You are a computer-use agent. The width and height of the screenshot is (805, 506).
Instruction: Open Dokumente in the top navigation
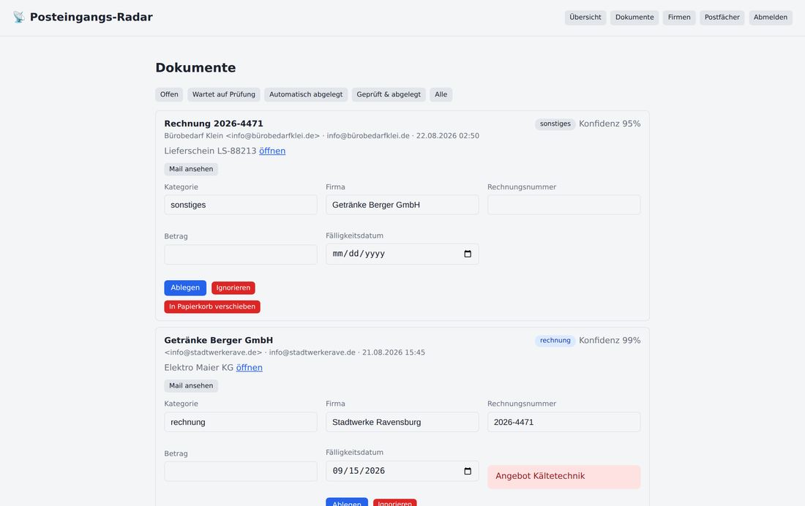634,18
